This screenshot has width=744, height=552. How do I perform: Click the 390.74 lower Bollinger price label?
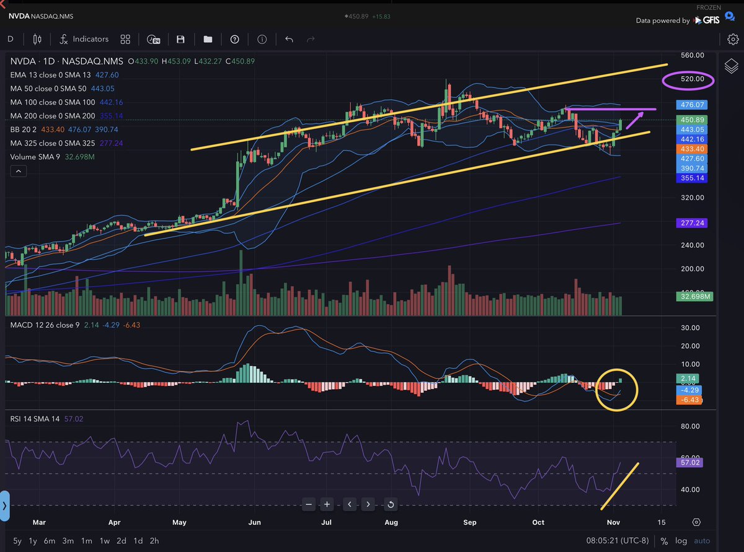click(x=693, y=169)
